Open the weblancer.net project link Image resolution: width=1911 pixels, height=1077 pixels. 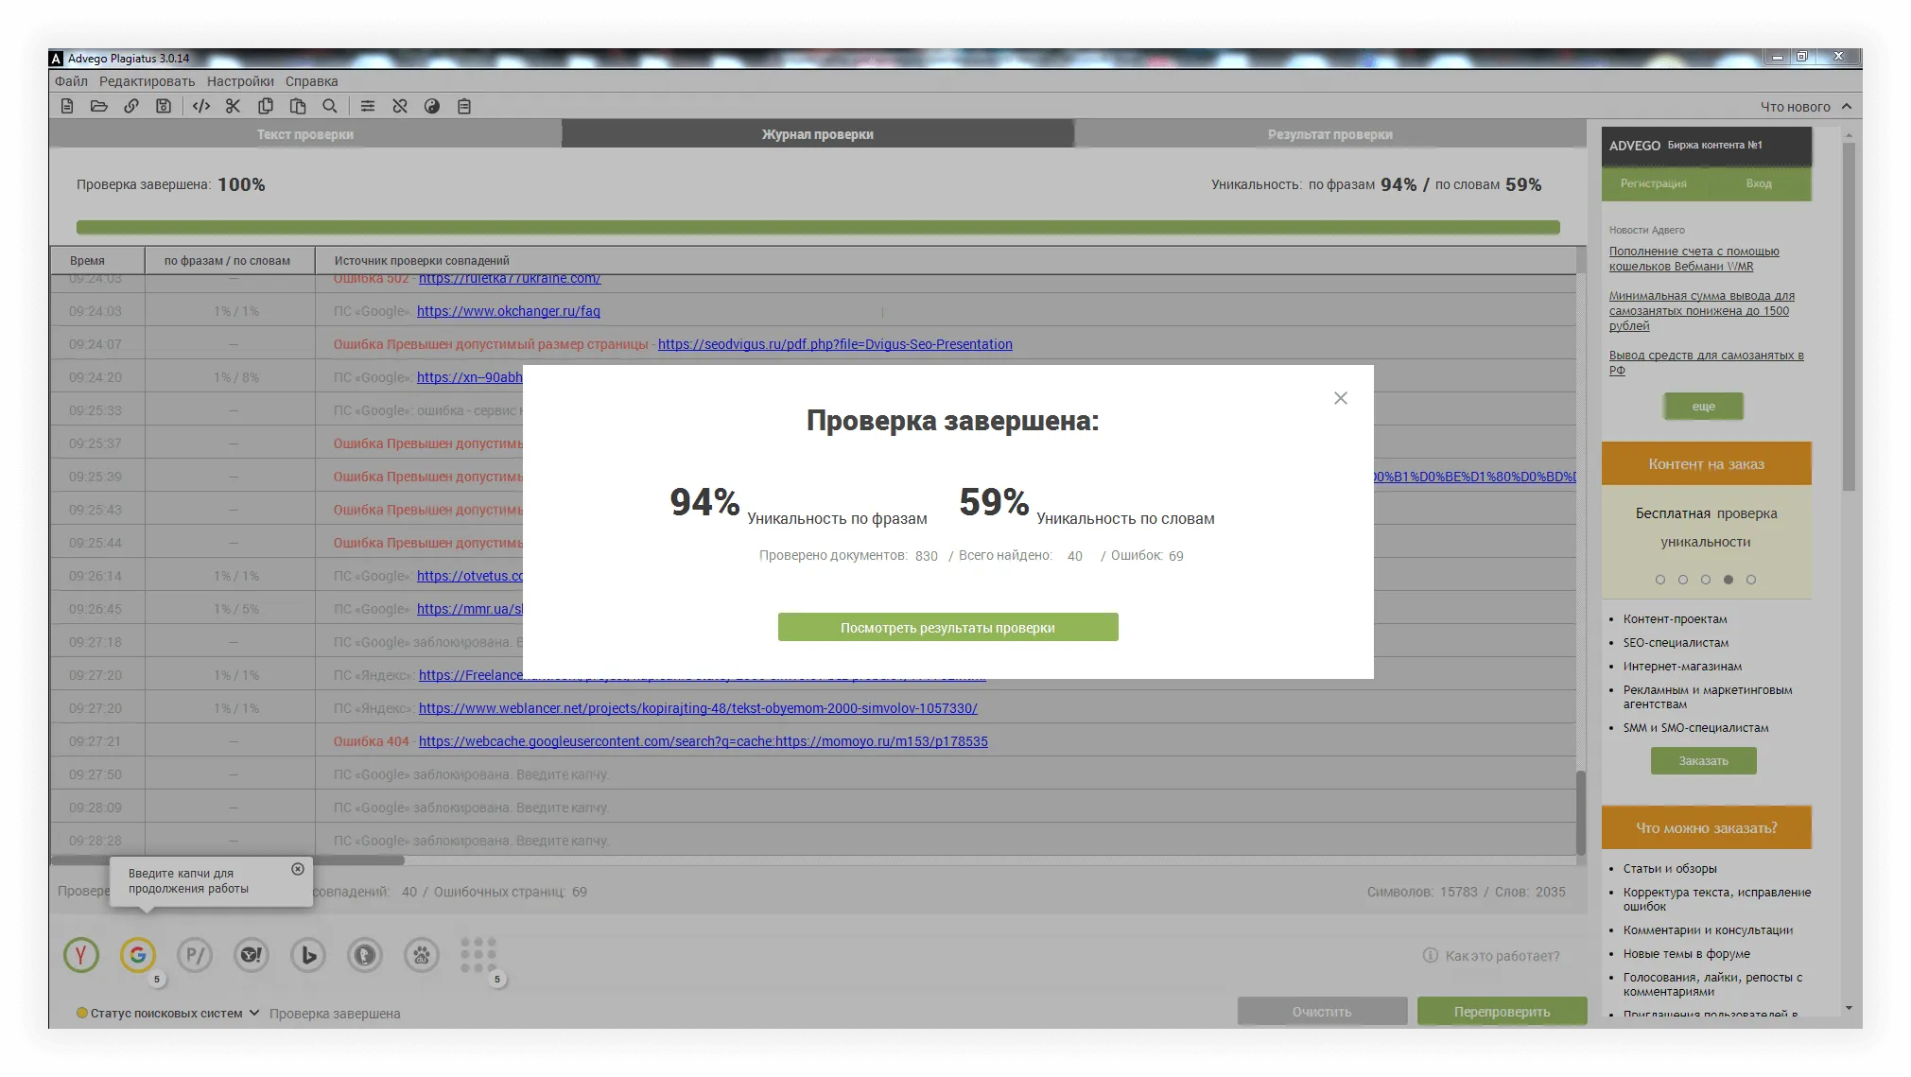(x=698, y=708)
